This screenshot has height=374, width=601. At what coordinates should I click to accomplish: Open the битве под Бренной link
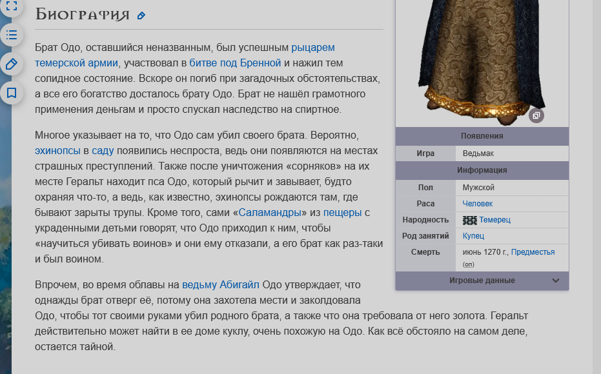point(235,63)
